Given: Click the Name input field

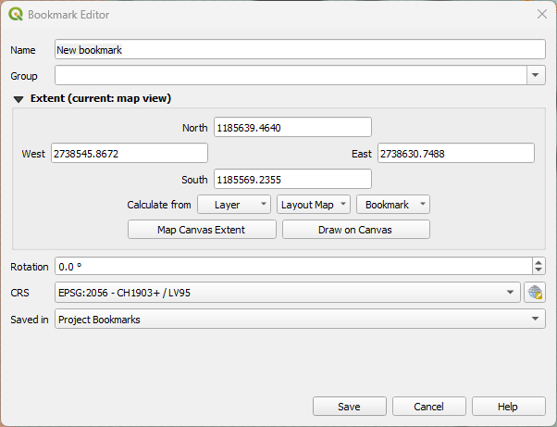Looking at the screenshot, I should tap(300, 49).
